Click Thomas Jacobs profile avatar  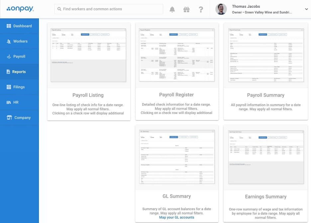point(221,9)
